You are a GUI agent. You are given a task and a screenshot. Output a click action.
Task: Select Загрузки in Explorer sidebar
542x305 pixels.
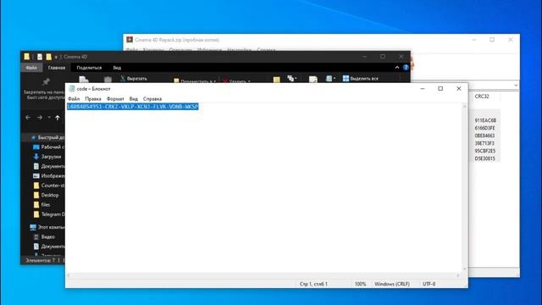click(x=47, y=157)
